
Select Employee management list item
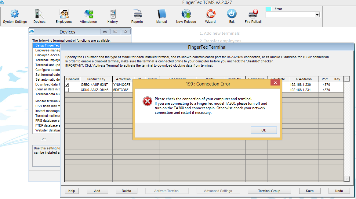point(46,50)
